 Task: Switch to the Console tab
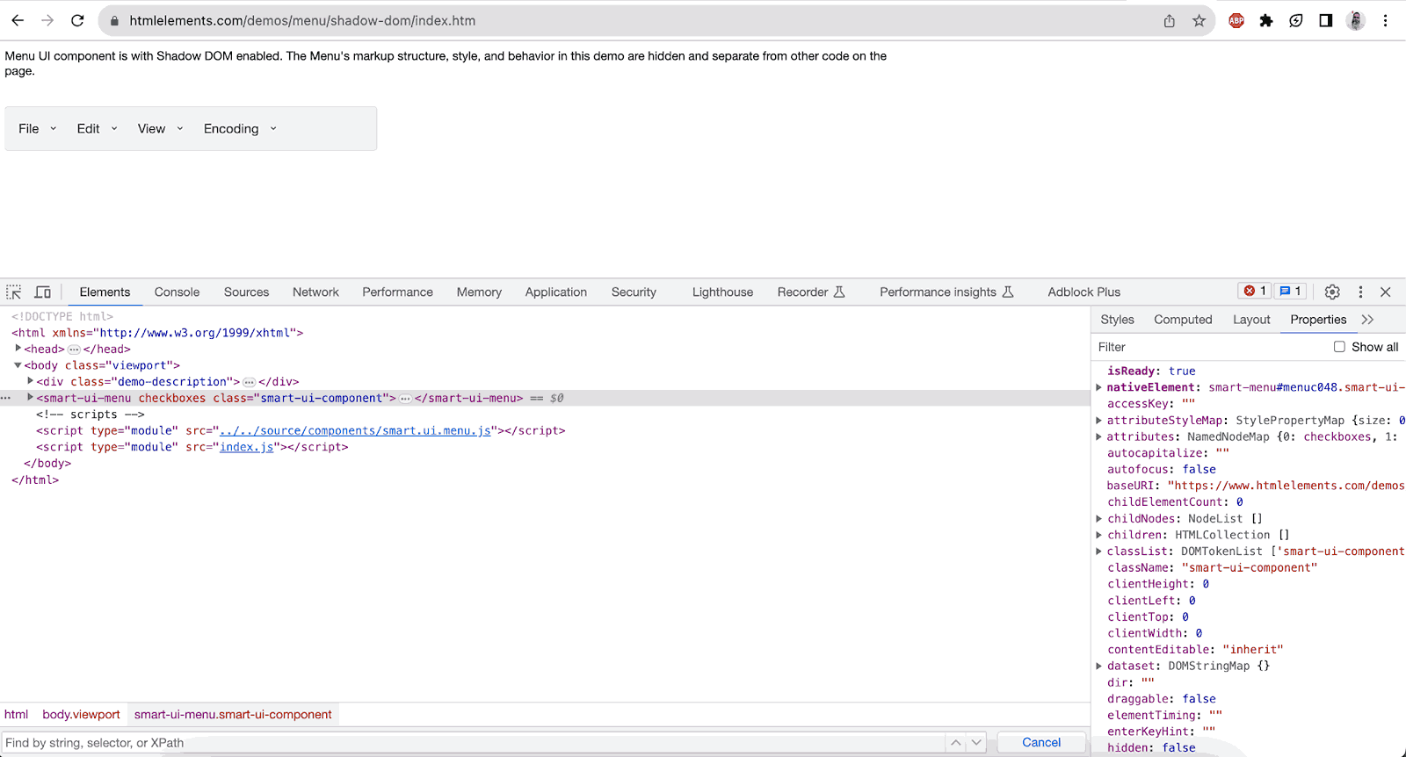pos(177,292)
